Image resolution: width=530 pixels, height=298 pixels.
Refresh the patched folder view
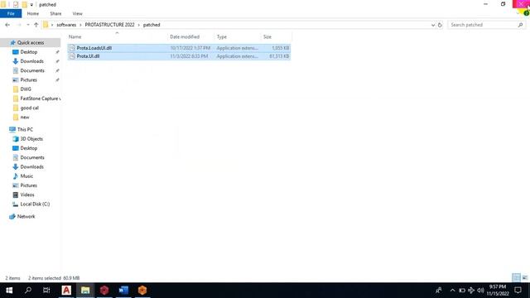pyautogui.click(x=440, y=25)
